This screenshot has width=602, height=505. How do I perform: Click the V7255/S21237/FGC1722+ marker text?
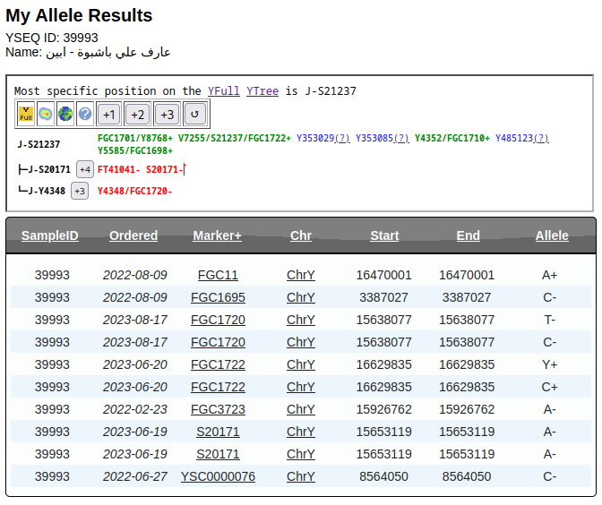click(235, 138)
